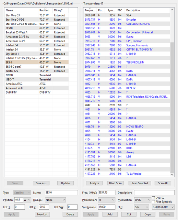
Task: Enable the DVB-S2 checkbox
Action: click(x=154, y=198)
